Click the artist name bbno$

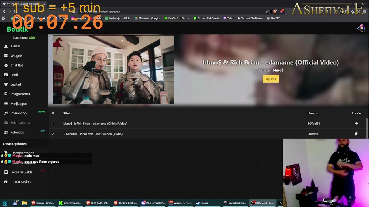(x=278, y=70)
